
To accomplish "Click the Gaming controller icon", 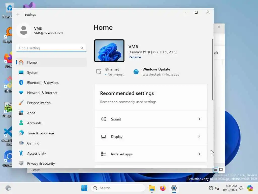I will [21, 143].
